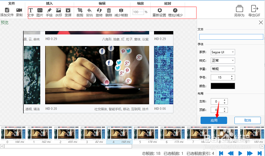Click the timeline scrollbar right arrow
The width and height of the screenshot is (265, 156).
[x=262, y=146]
